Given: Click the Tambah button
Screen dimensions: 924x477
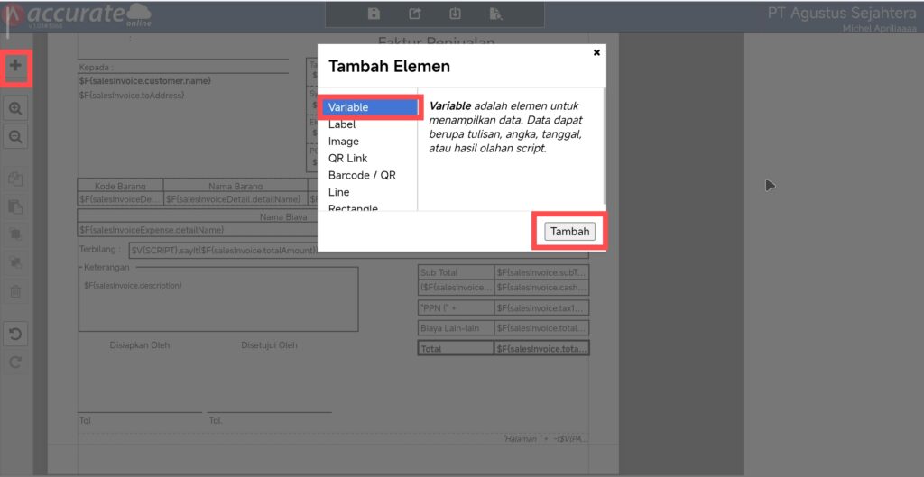Looking at the screenshot, I should point(570,232).
